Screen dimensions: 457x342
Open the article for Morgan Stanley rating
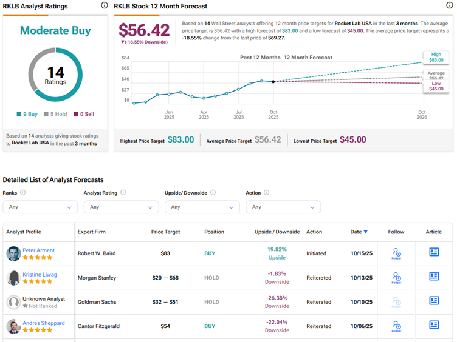434,277
